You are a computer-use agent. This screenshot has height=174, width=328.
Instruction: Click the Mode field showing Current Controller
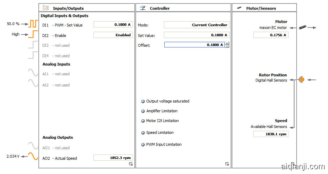click(196, 25)
